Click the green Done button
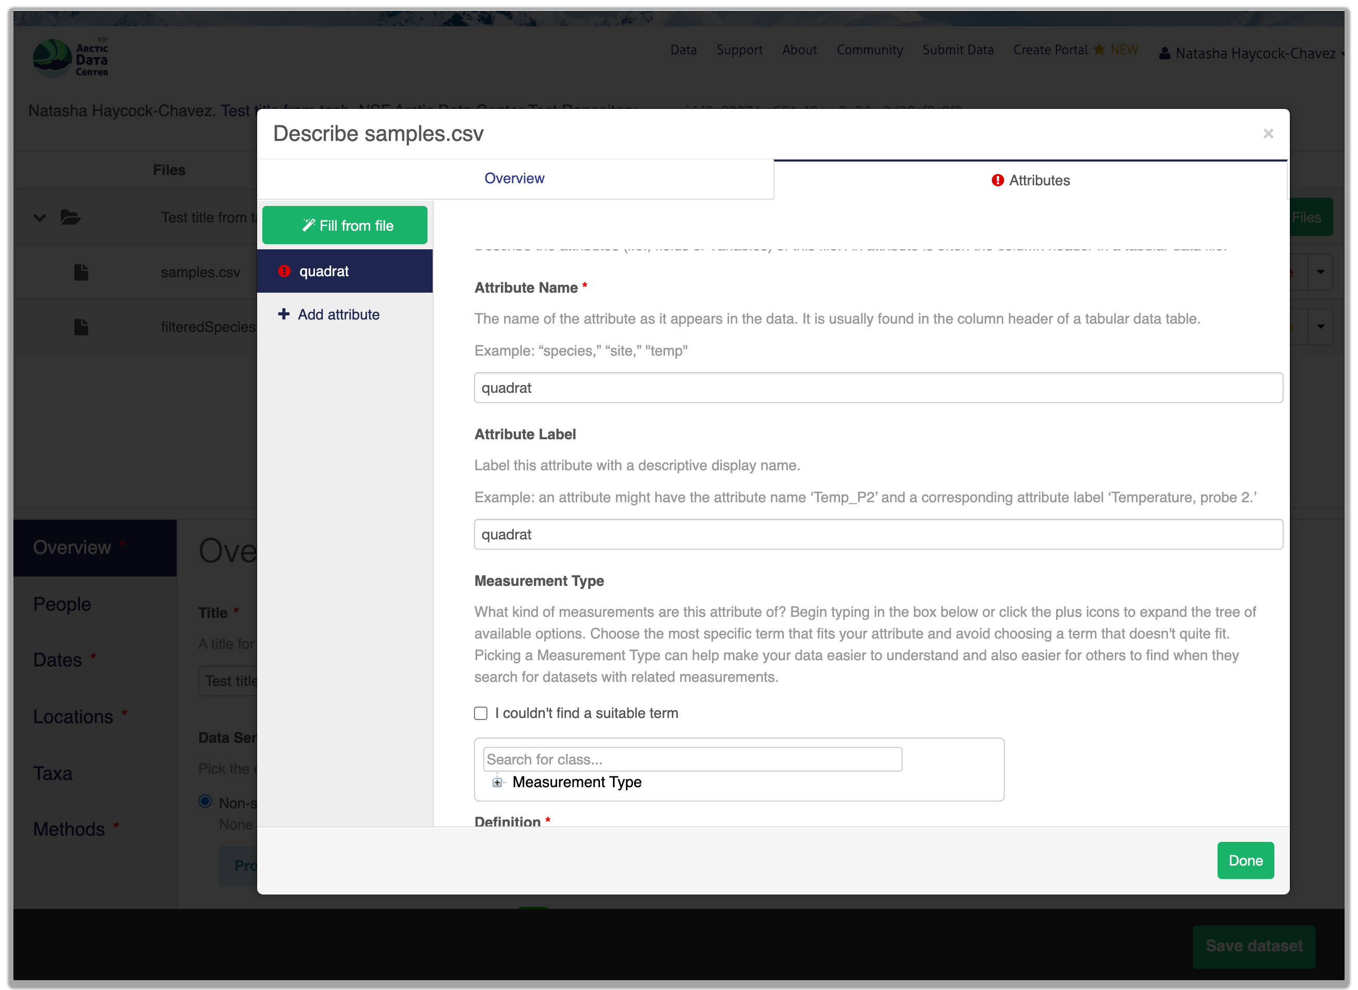1358x990 pixels. 1245,860
